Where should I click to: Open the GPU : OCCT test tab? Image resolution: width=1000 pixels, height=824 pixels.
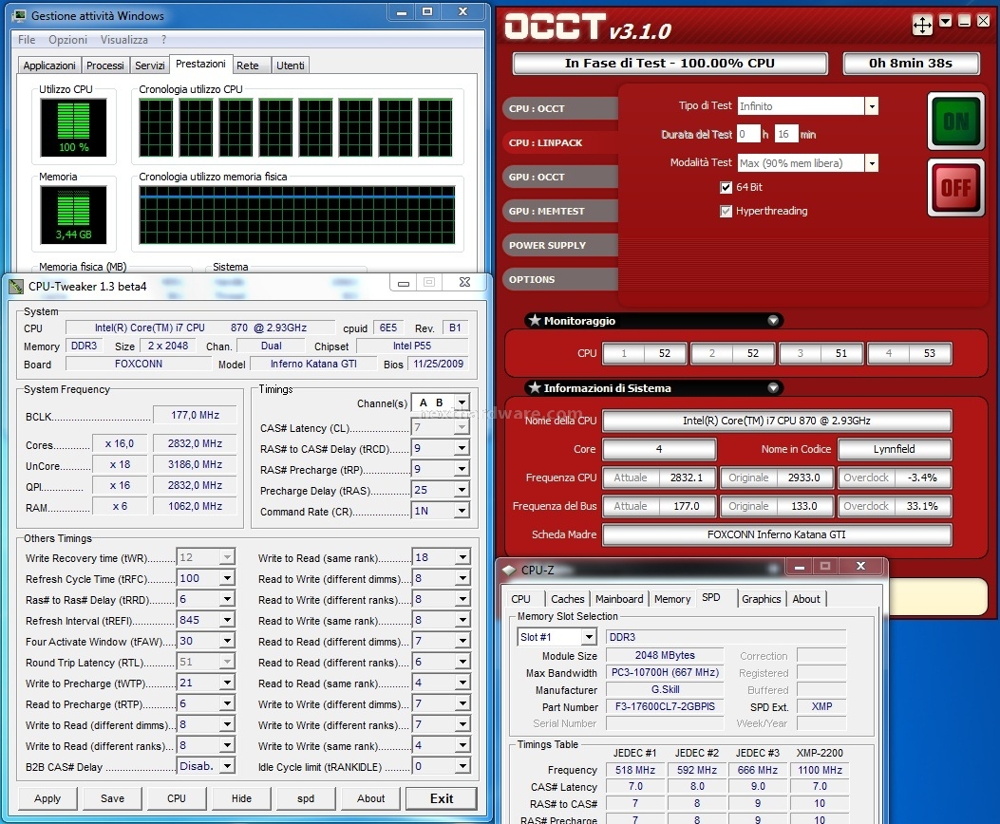[560, 178]
